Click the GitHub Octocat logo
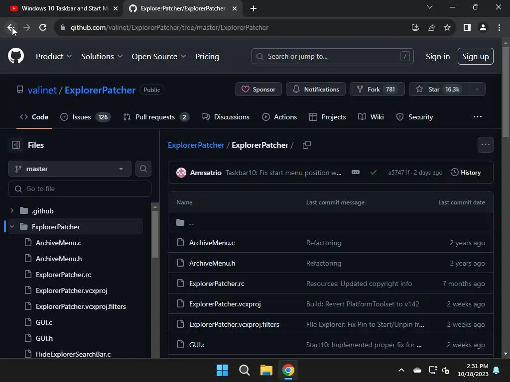 pyautogui.click(x=16, y=56)
